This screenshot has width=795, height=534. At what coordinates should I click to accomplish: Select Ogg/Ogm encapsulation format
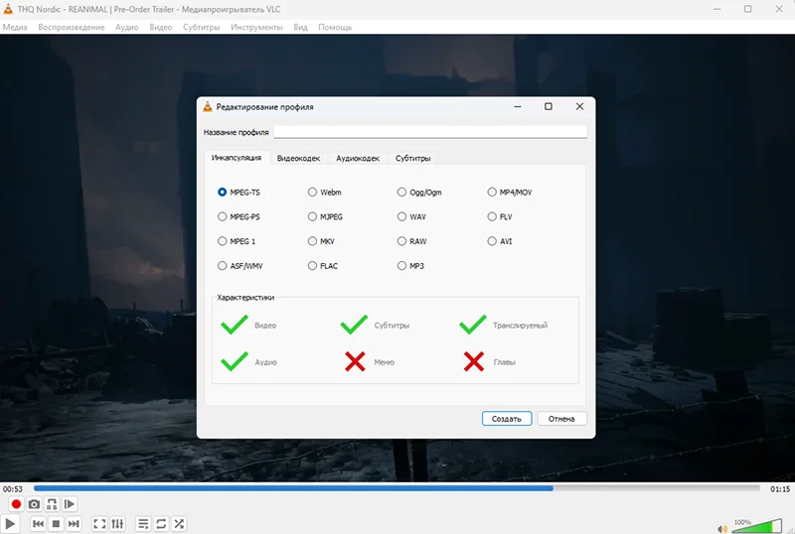pos(402,192)
